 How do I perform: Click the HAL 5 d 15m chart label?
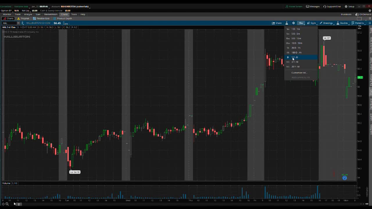click(9, 27)
